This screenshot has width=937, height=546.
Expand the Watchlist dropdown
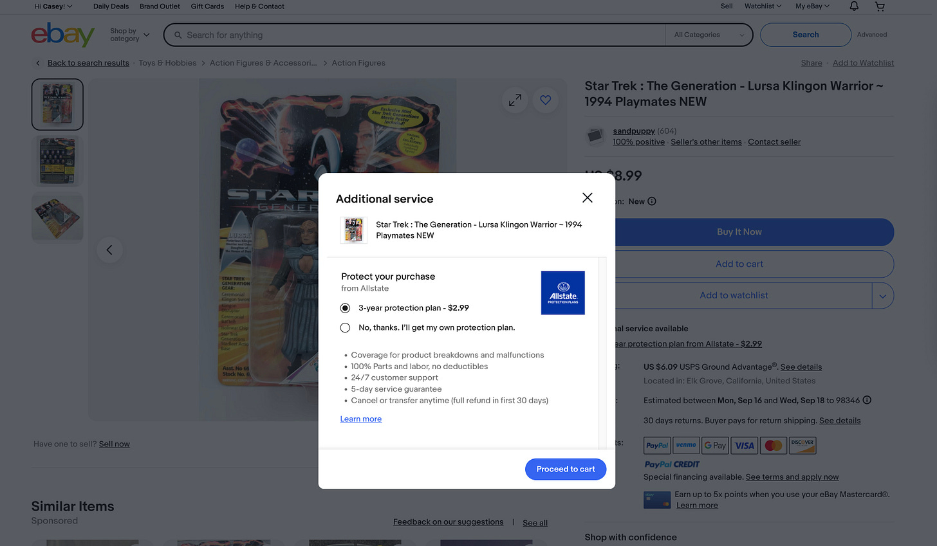point(763,6)
